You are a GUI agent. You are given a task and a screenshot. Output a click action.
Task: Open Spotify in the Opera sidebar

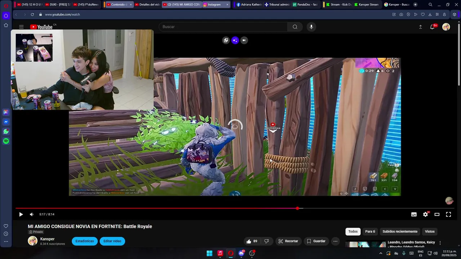tap(6, 141)
